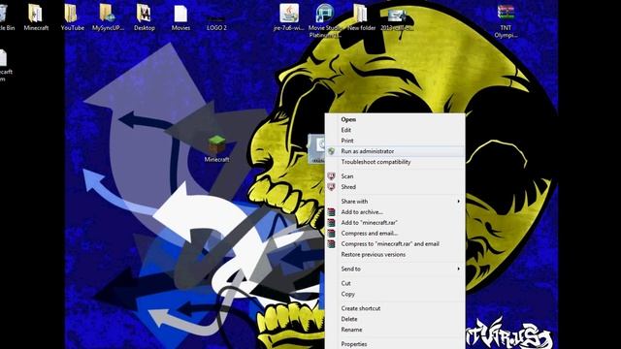Click the antivirus icon beside Shred
This screenshot has height=349, width=621.
click(x=332, y=187)
